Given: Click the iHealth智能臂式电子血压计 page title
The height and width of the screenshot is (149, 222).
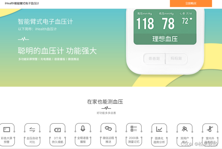Looking at the screenshot, I should pyautogui.click(x=22, y=3).
